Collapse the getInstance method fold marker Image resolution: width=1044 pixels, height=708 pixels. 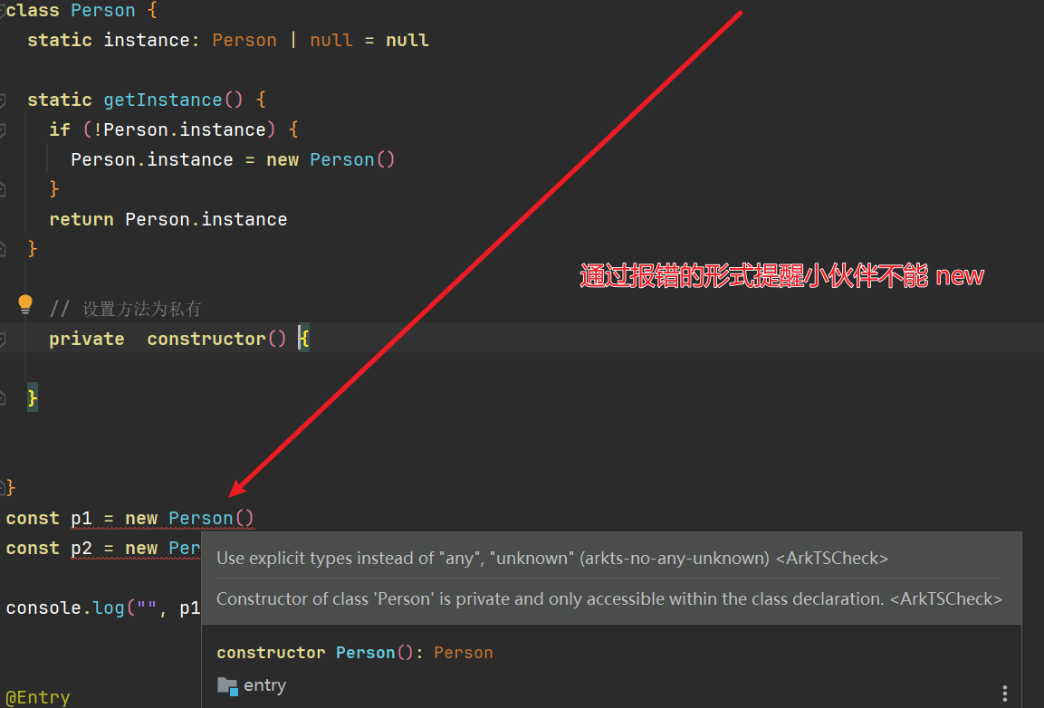point(3,100)
